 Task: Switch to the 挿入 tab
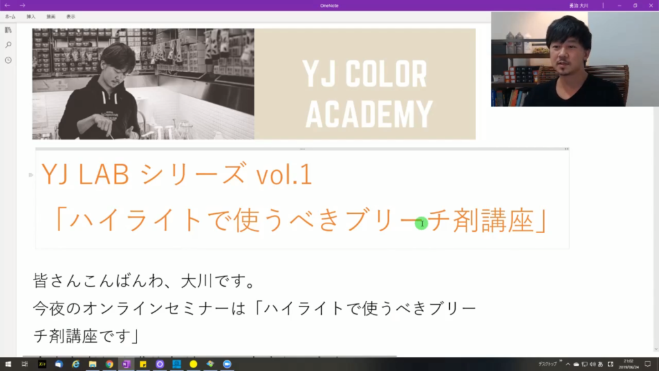(31, 16)
